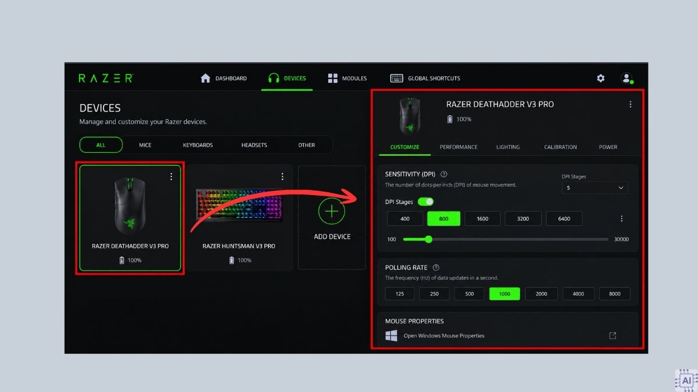698x392 pixels.
Task: Open the Modules menu item
Action: (347, 78)
